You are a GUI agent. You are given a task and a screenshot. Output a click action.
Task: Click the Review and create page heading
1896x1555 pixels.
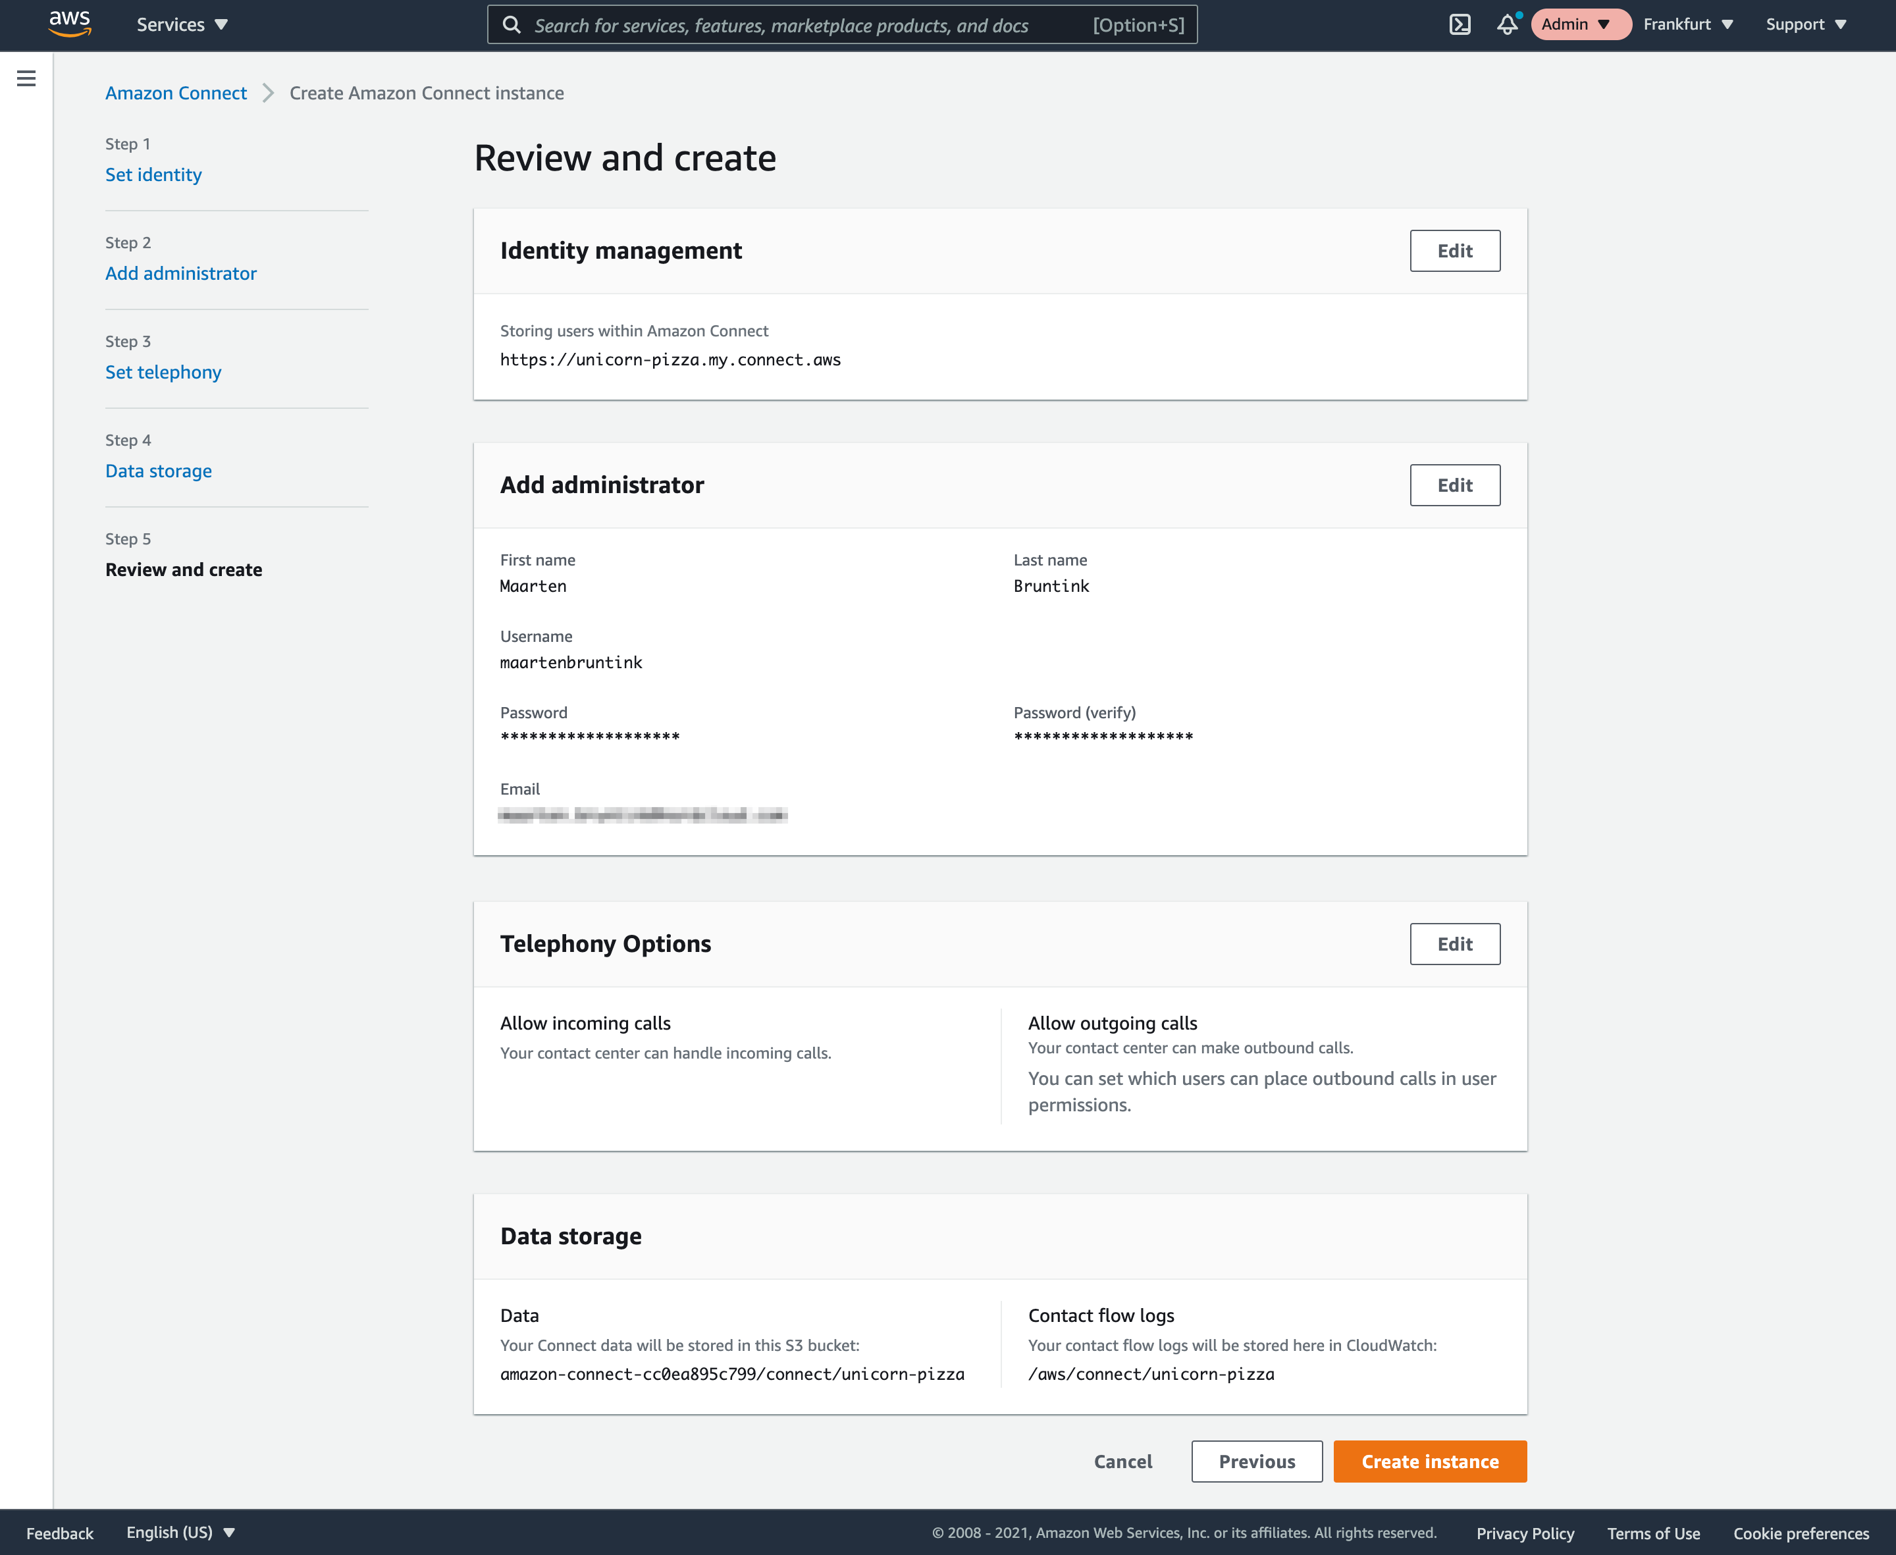coord(625,159)
